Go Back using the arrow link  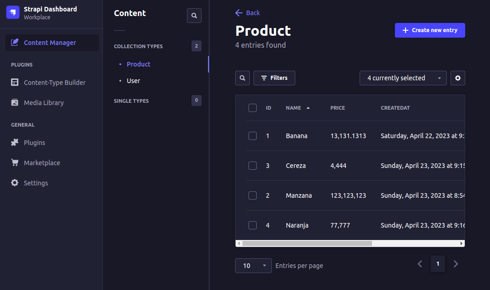click(x=248, y=13)
